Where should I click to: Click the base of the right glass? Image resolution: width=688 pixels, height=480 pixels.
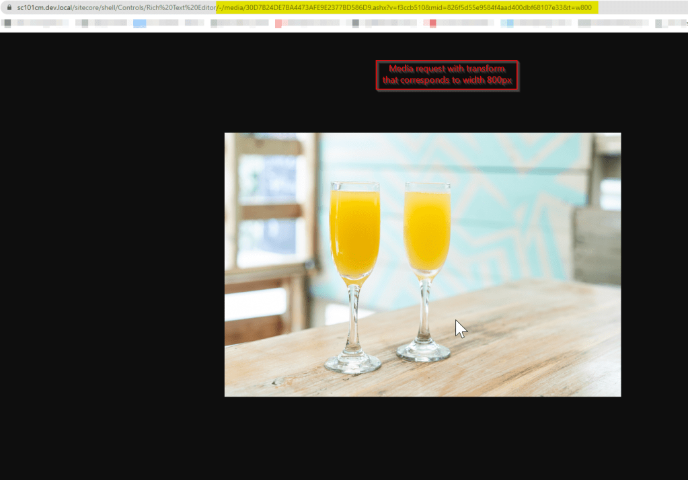click(x=424, y=351)
